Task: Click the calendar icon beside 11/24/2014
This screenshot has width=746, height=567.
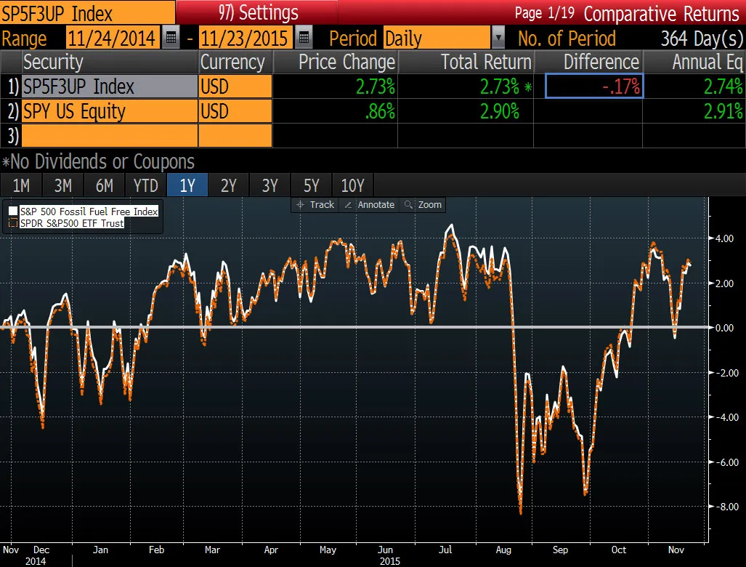Action: [170, 38]
